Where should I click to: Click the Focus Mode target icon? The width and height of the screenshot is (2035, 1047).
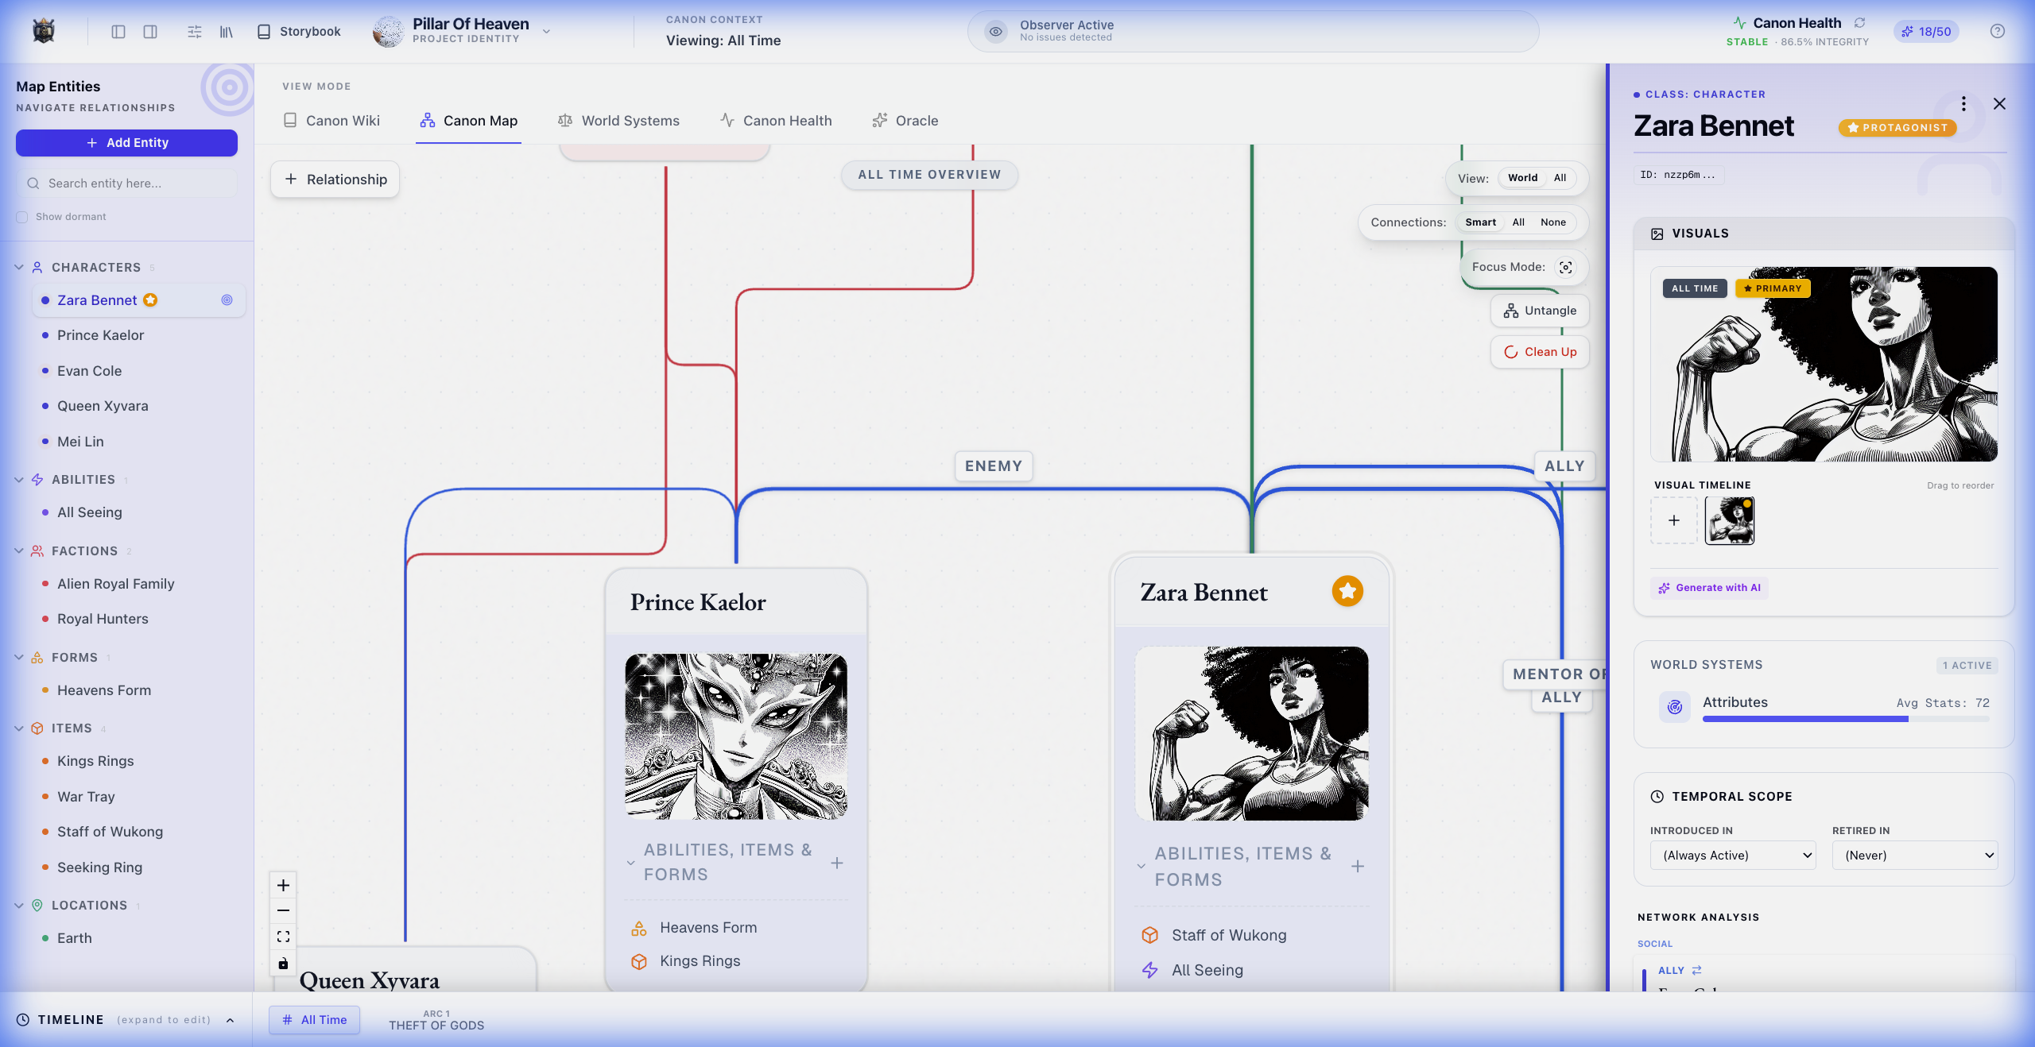pyautogui.click(x=1565, y=267)
